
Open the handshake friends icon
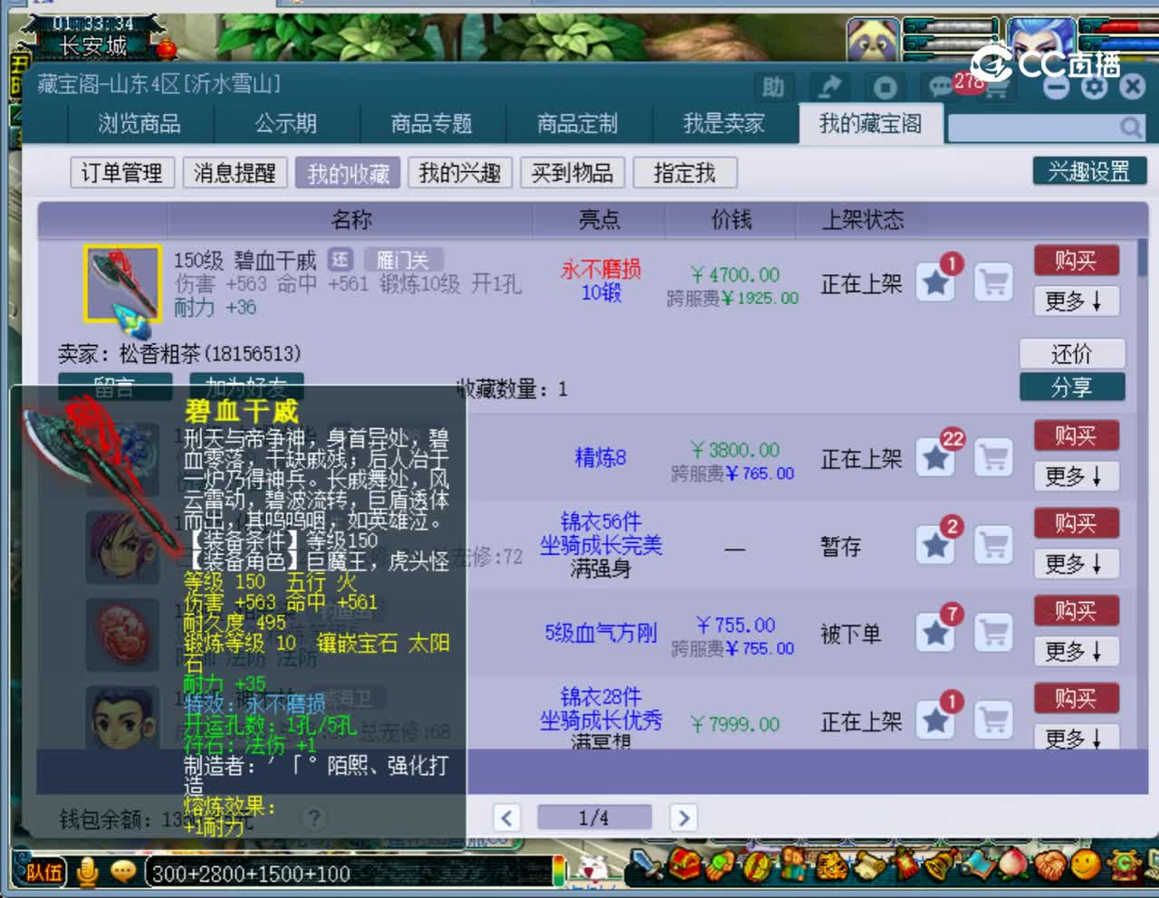(1050, 865)
